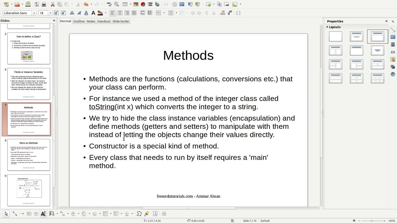This screenshot has width=397, height=223.
Task: Toggle right text alignment
Action: pyautogui.click(x=127, y=13)
